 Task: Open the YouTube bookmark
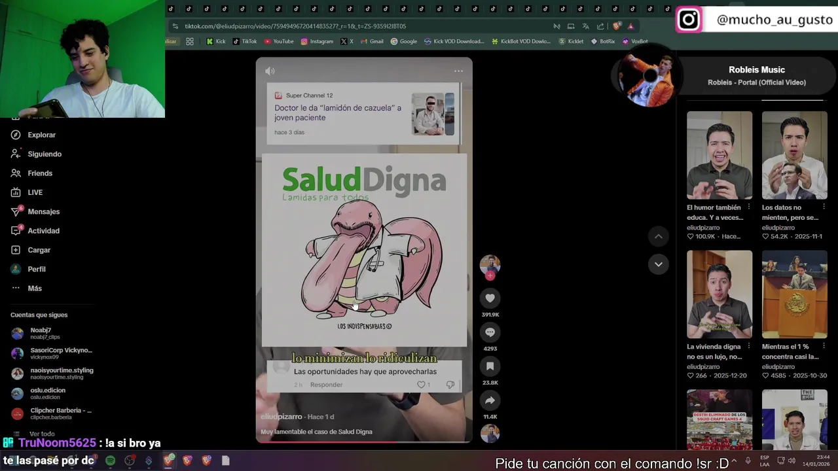(x=279, y=41)
